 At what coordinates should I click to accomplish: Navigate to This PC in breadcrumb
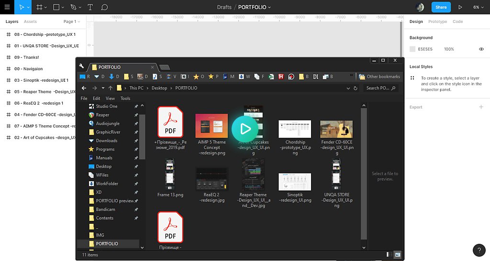coord(136,88)
